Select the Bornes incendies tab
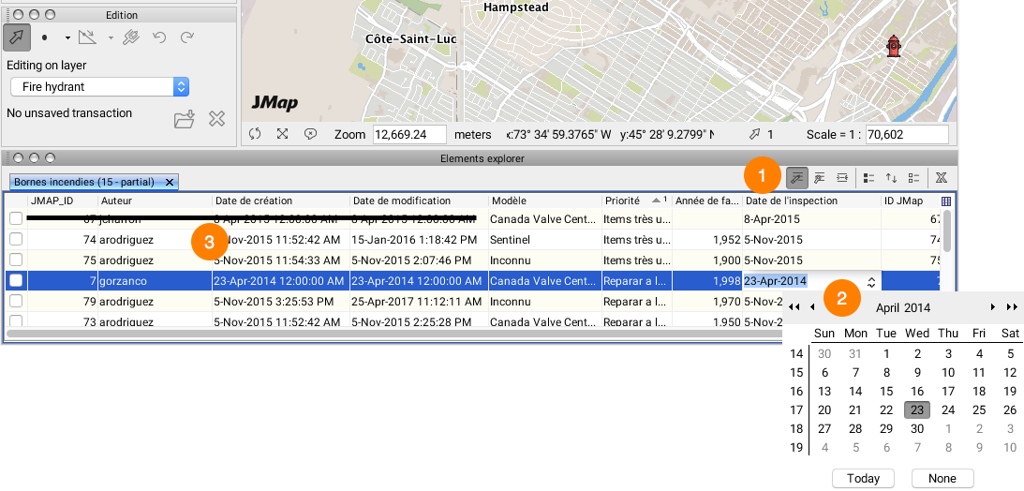Image resolution: width=1024 pixels, height=491 pixels. click(86, 181)
